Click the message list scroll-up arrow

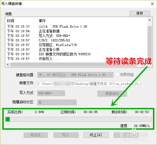[x=150, y=20]
